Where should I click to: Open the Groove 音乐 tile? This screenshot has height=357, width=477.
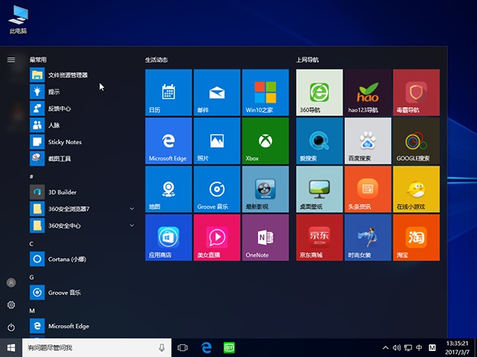tap(217, 189)
